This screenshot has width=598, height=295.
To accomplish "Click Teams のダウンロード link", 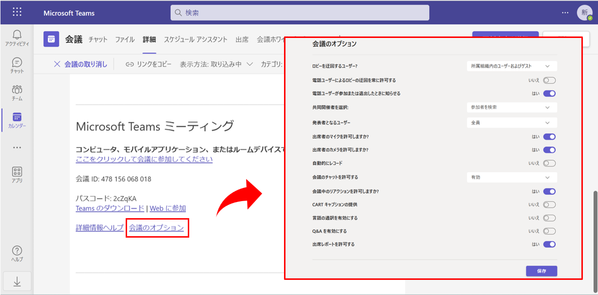I will (x=110, y=208).
